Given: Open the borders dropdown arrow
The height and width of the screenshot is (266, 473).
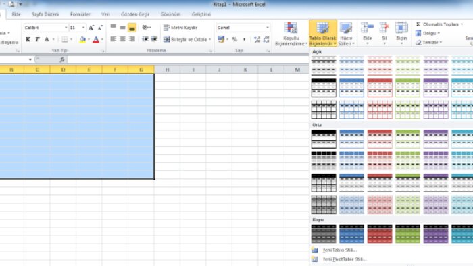Looking at the screenshot, I should tap(72, 39).
